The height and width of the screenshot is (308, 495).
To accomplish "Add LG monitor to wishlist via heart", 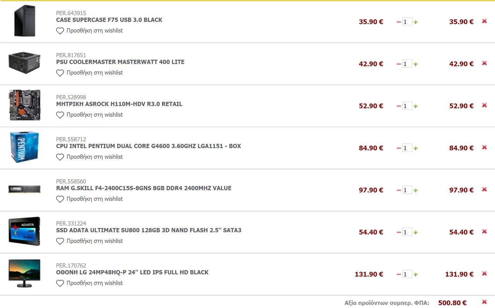I will tap(60, 284).
